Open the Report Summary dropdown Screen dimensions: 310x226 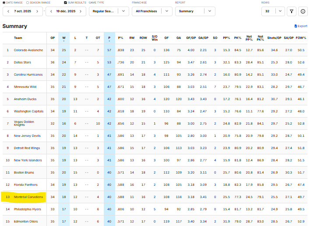tap(195, 11)
